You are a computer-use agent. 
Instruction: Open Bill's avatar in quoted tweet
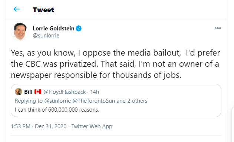[x=19, y=92]
